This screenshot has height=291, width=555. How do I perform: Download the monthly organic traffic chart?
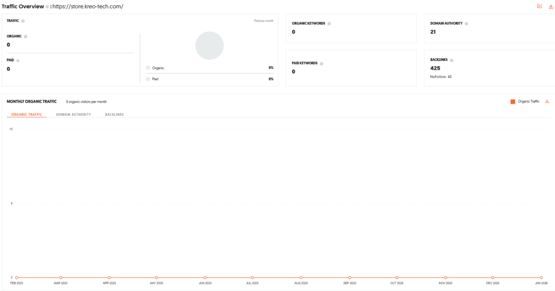[x=547, y=101]
